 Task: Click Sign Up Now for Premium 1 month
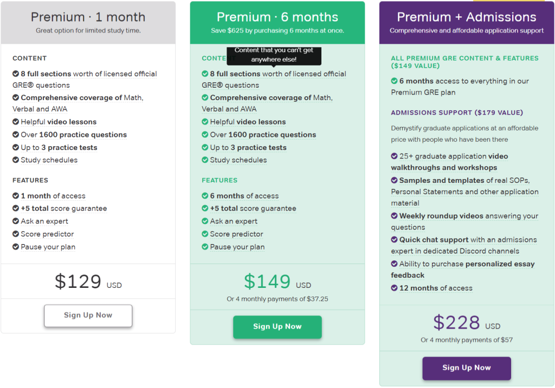[88, 315]
